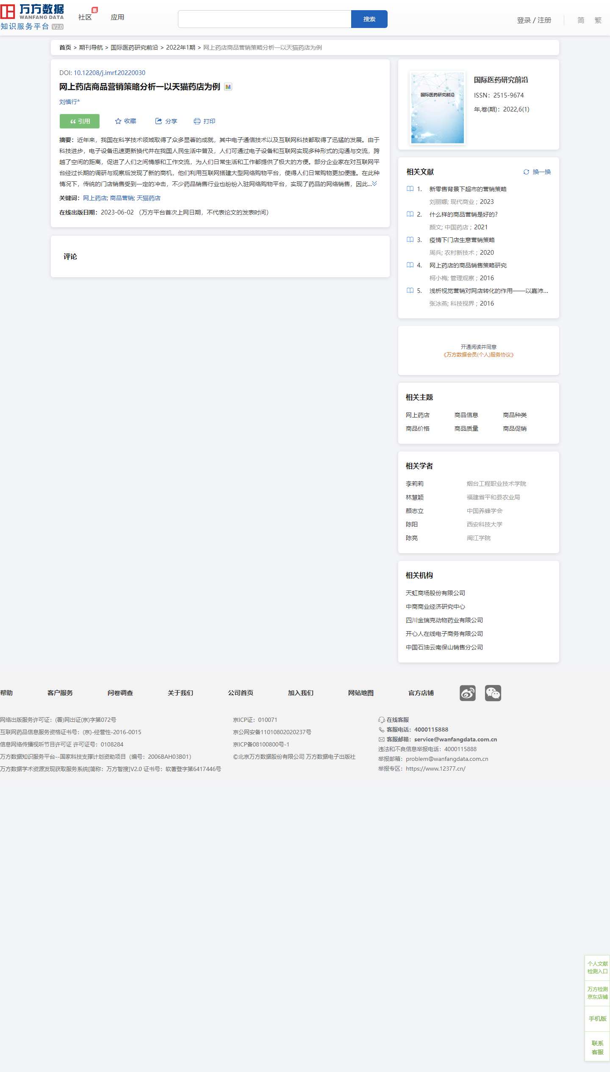Open 期刊导航 breadcrumb link
610x1072 pixels.
coord(91,47)
